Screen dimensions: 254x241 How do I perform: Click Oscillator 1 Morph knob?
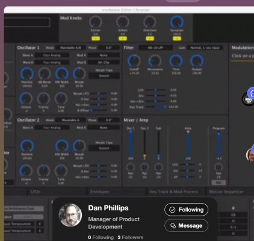79,74
